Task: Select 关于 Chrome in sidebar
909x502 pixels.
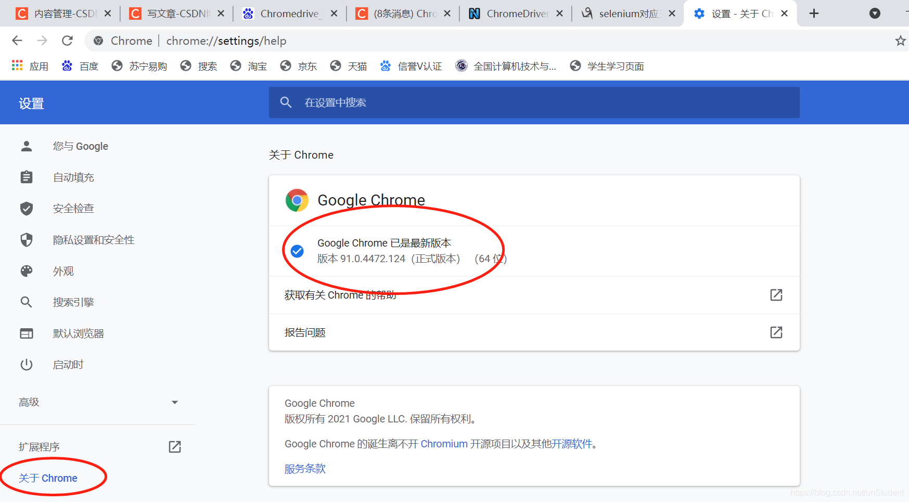Action: tap(48, 478)
